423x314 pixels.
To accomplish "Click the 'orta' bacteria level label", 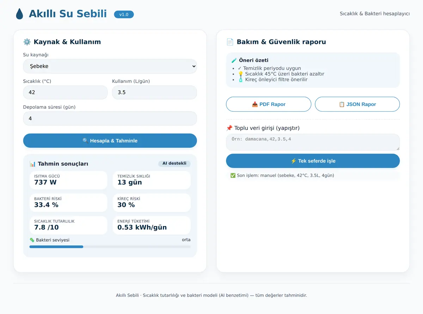I will tap(186, 240).
